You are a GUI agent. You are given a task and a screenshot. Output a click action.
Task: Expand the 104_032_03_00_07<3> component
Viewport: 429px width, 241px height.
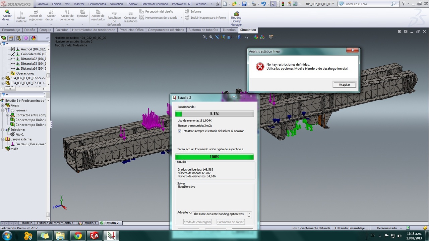pyautogui.click(x=3, y=83)
